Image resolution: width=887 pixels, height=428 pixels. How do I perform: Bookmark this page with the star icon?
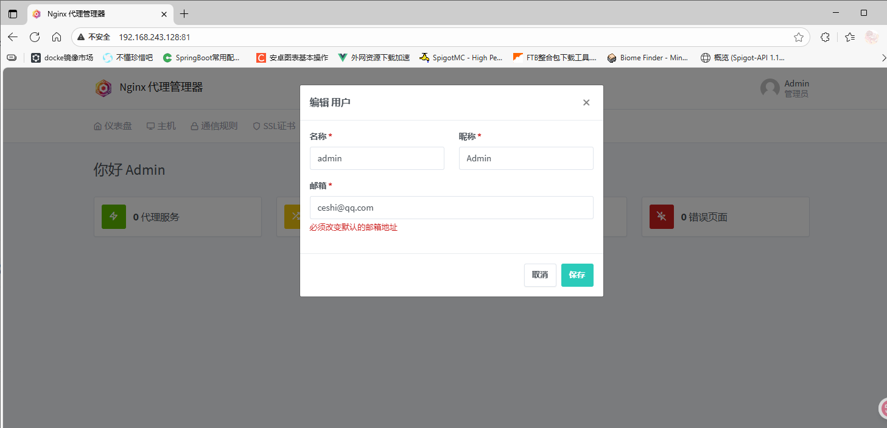[x=798, y=37]
